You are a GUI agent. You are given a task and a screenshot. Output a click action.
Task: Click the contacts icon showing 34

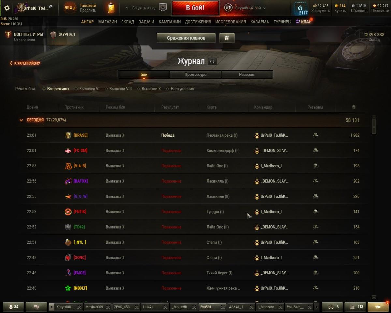point(13,307)
